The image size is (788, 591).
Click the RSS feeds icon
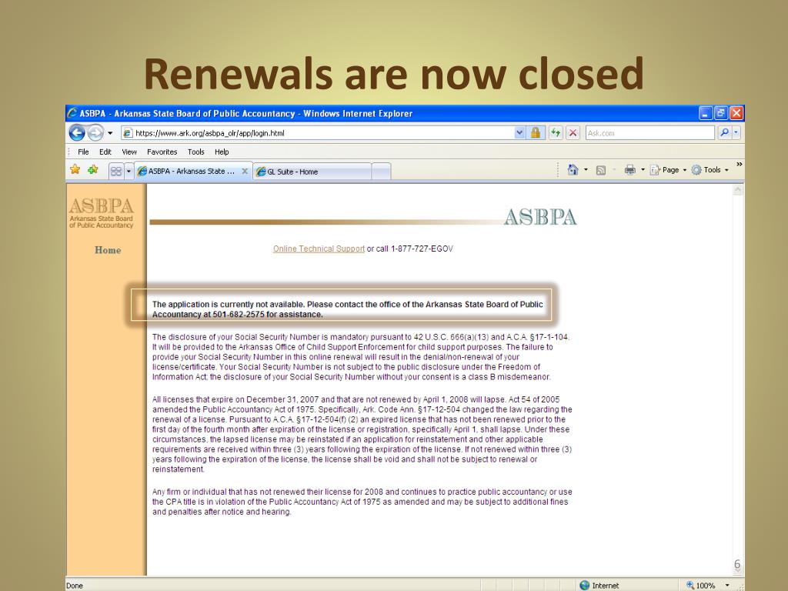pyautogui.click(x=600, y=170)
